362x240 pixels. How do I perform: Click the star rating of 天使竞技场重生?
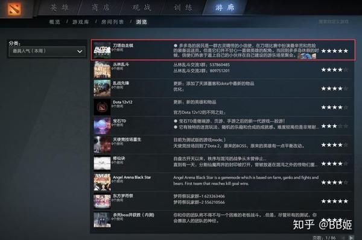[334, 145]
